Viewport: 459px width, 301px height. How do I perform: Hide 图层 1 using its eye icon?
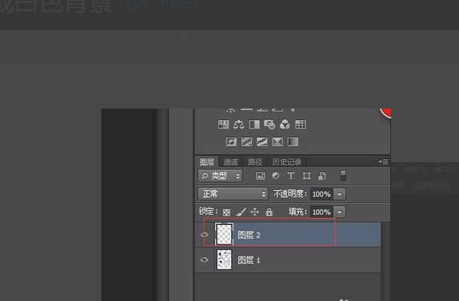[205, 260]
